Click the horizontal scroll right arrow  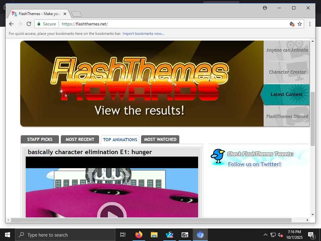(x=307, y=220)
